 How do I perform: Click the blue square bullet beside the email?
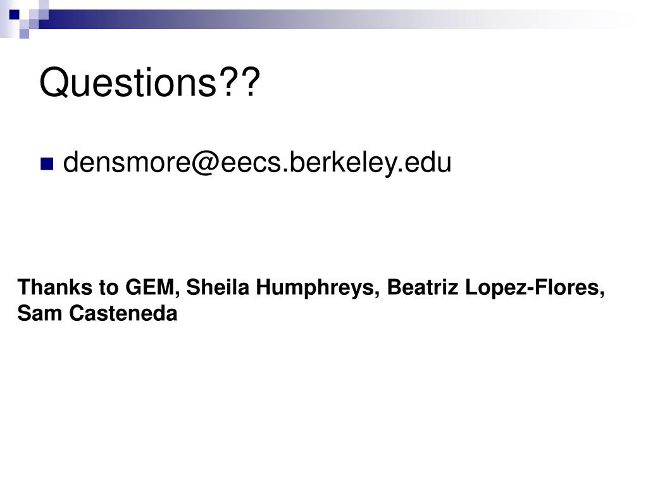click(x=47, y=164)
